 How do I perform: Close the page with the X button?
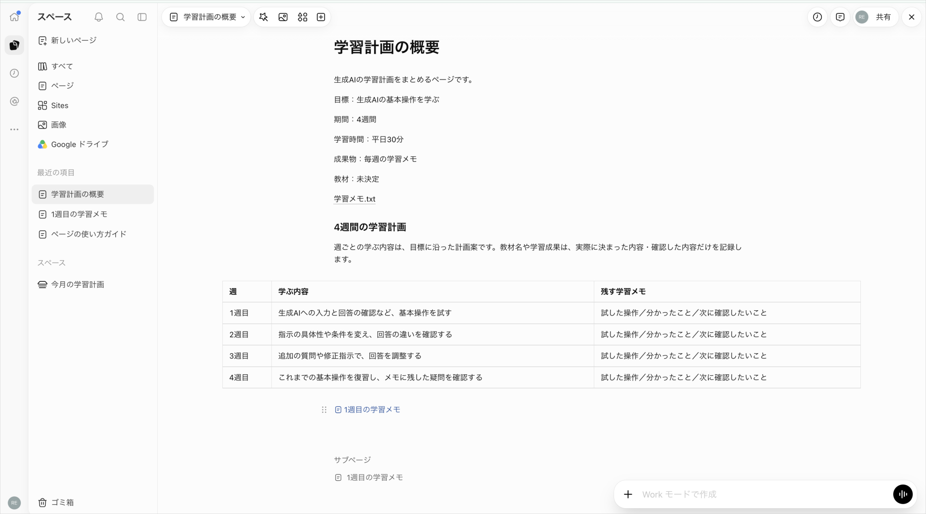912,17
